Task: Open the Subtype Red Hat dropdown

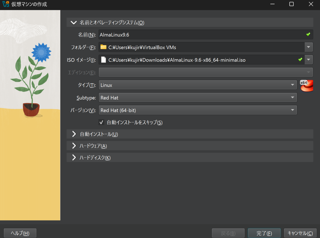Action: [198, 98]
